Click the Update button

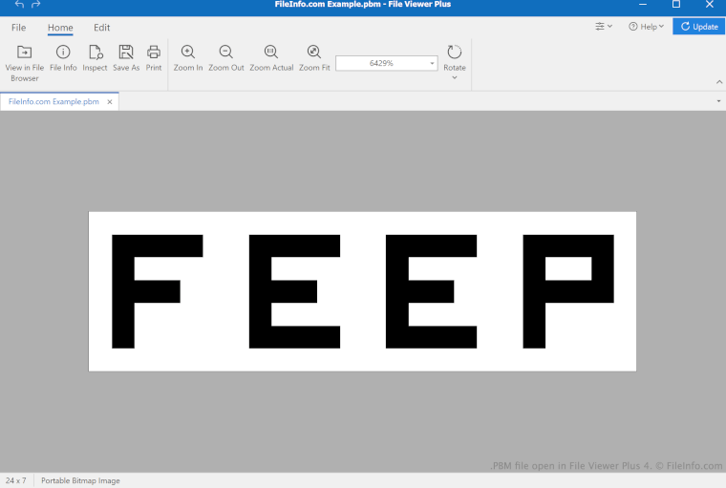point(699,27)
